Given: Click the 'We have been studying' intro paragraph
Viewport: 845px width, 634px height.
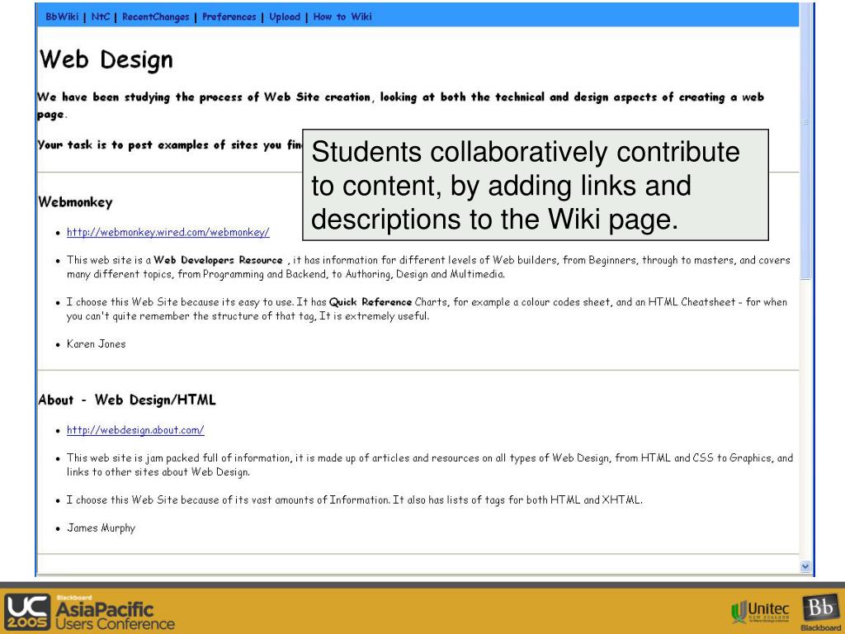Looking at the screenshot, I should coord(400,106).
